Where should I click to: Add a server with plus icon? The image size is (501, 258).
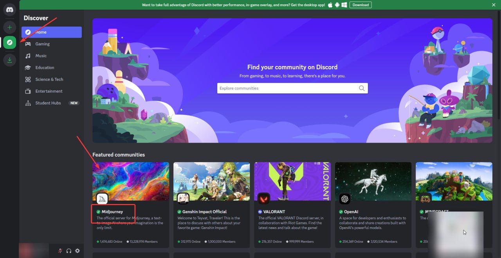coord(9,27)
